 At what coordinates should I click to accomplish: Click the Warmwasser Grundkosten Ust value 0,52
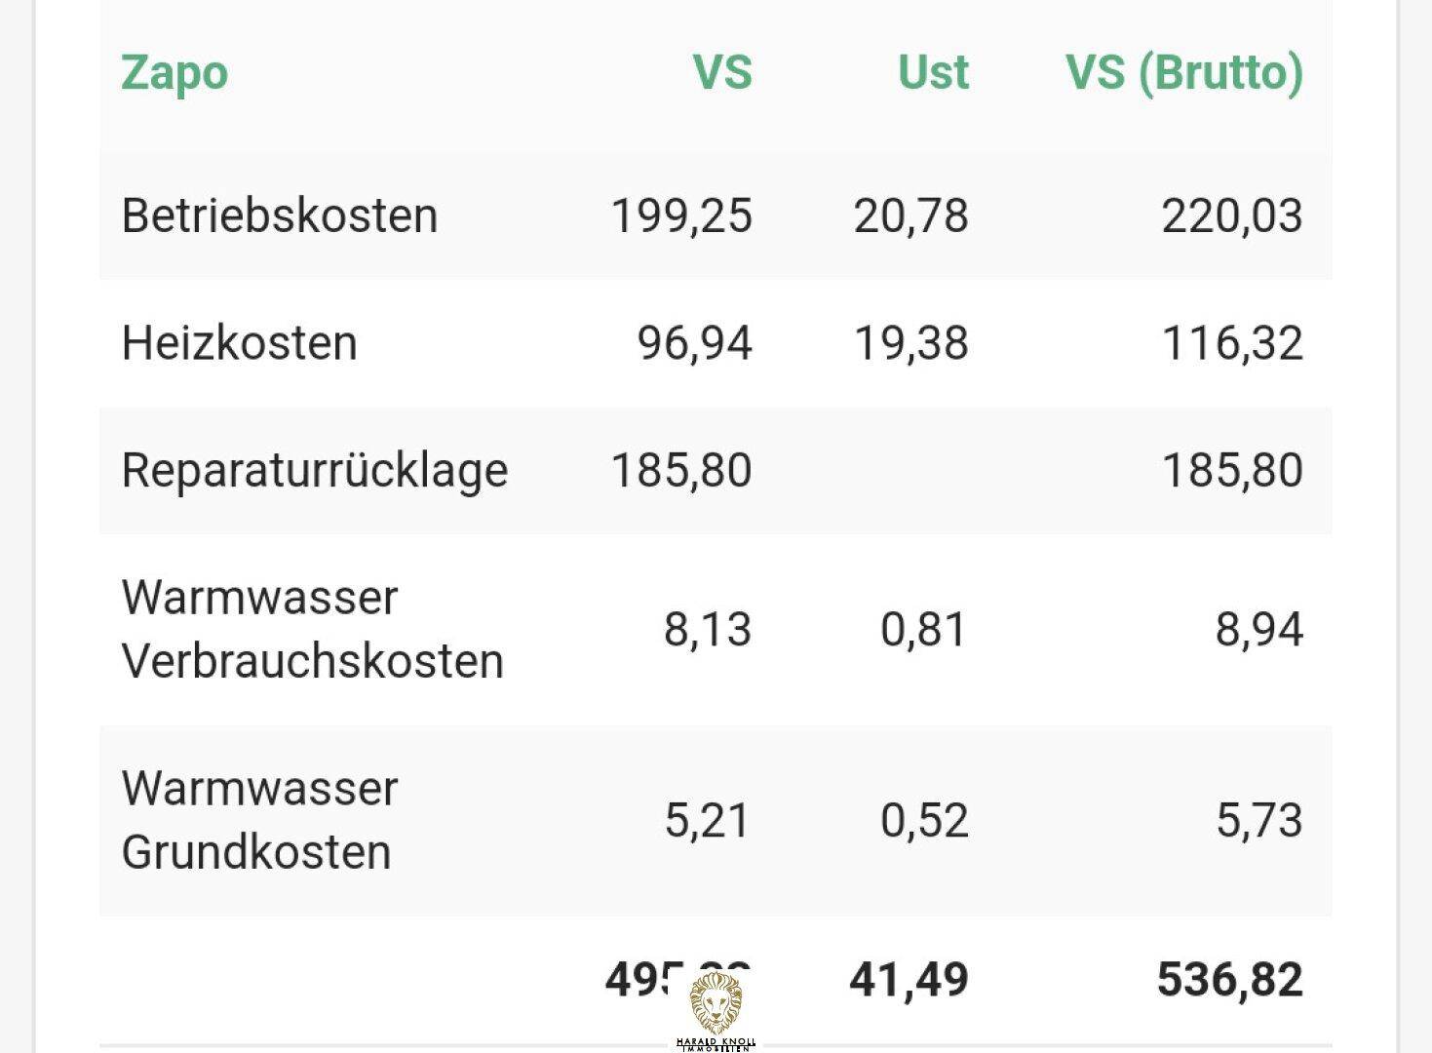pos(924,820)
